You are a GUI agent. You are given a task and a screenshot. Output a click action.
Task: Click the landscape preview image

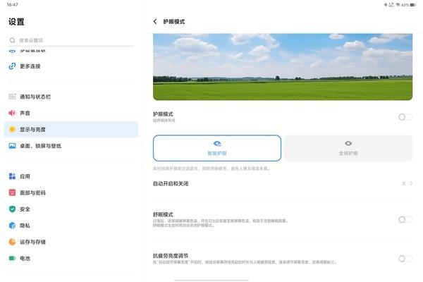click(283, 67)
